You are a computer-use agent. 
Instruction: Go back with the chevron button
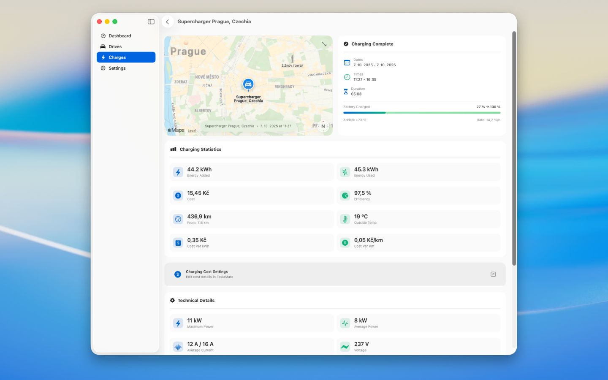coord(168,22)
